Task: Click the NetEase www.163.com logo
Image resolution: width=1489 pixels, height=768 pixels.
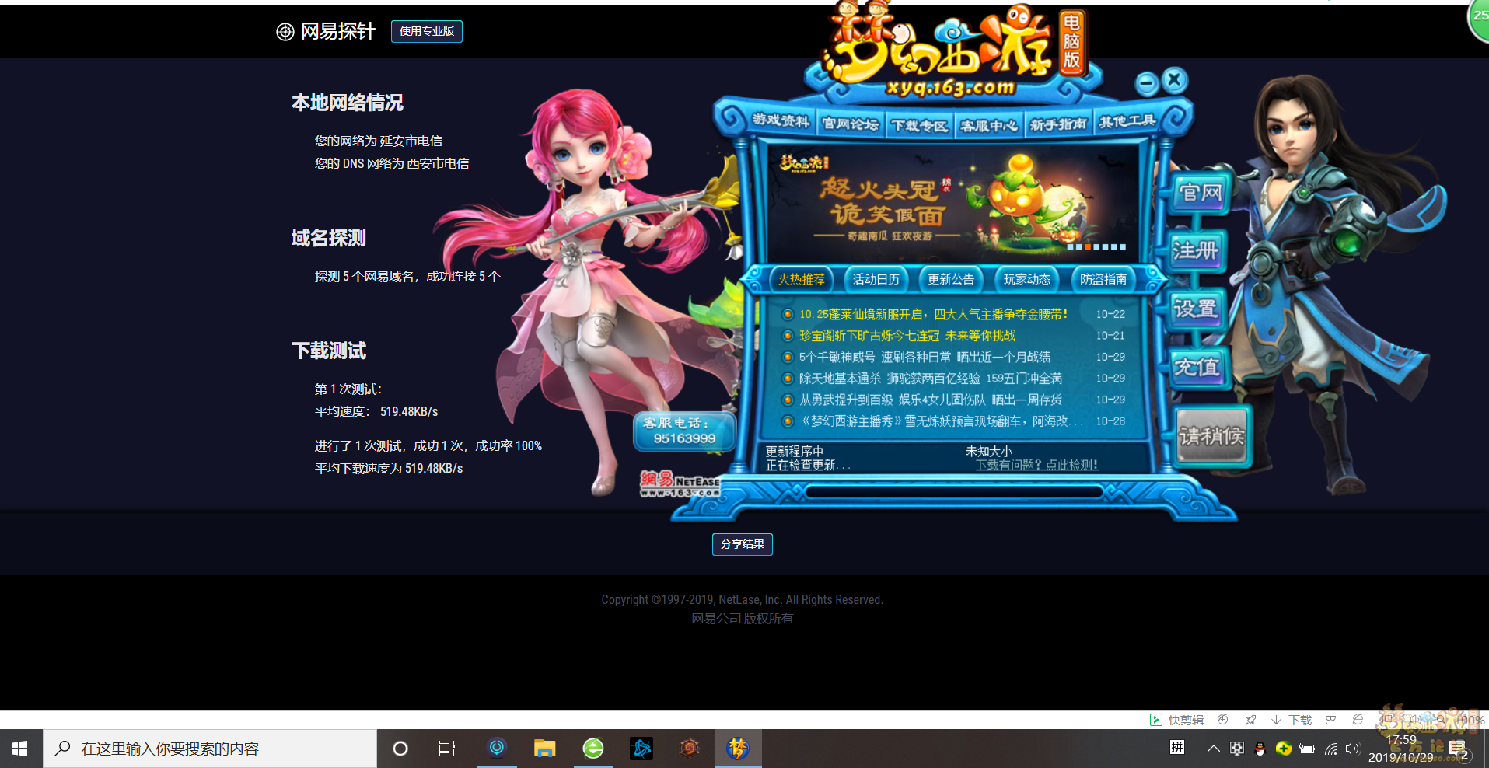Action: point(680,483)
